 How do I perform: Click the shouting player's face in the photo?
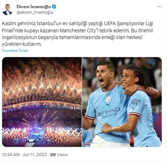tap(104, 77)
